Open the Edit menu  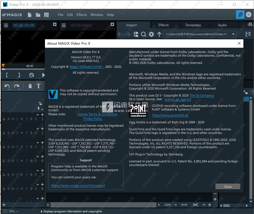tap(70, 15)
